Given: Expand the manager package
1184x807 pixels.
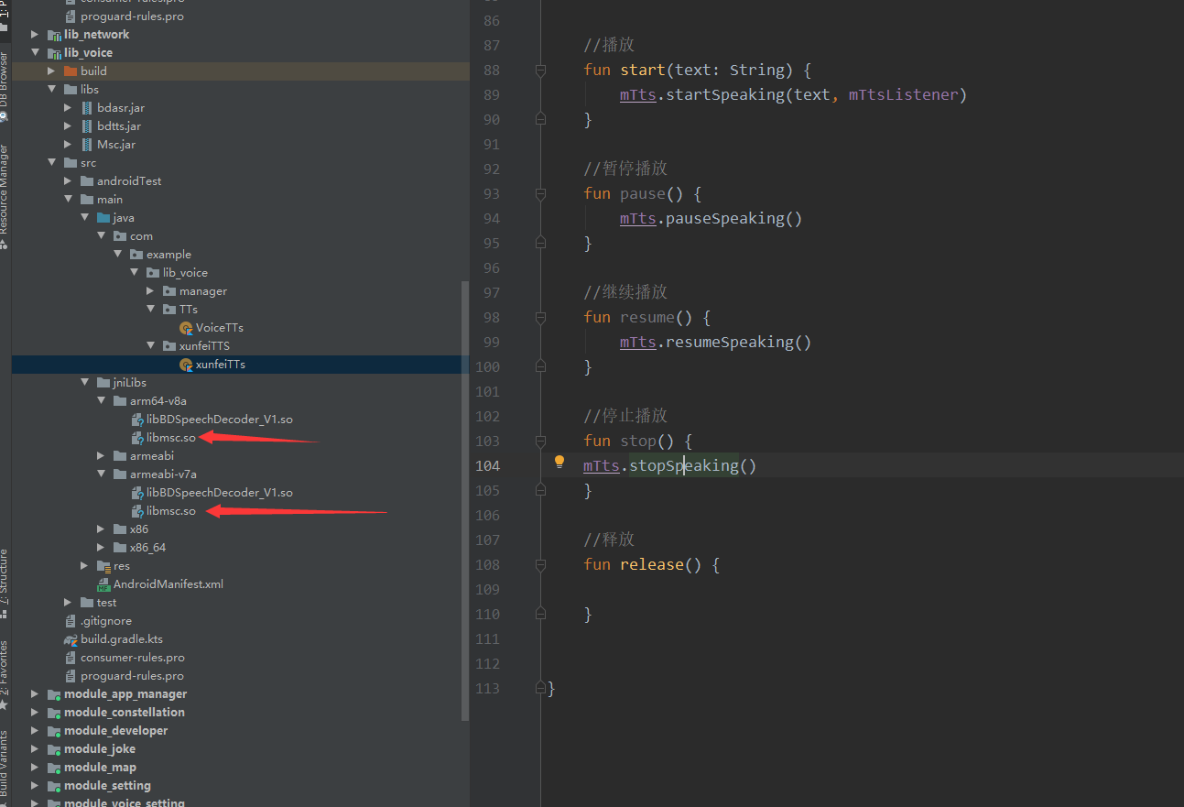Looking at the screenshot, I should [x=151, y=290].
